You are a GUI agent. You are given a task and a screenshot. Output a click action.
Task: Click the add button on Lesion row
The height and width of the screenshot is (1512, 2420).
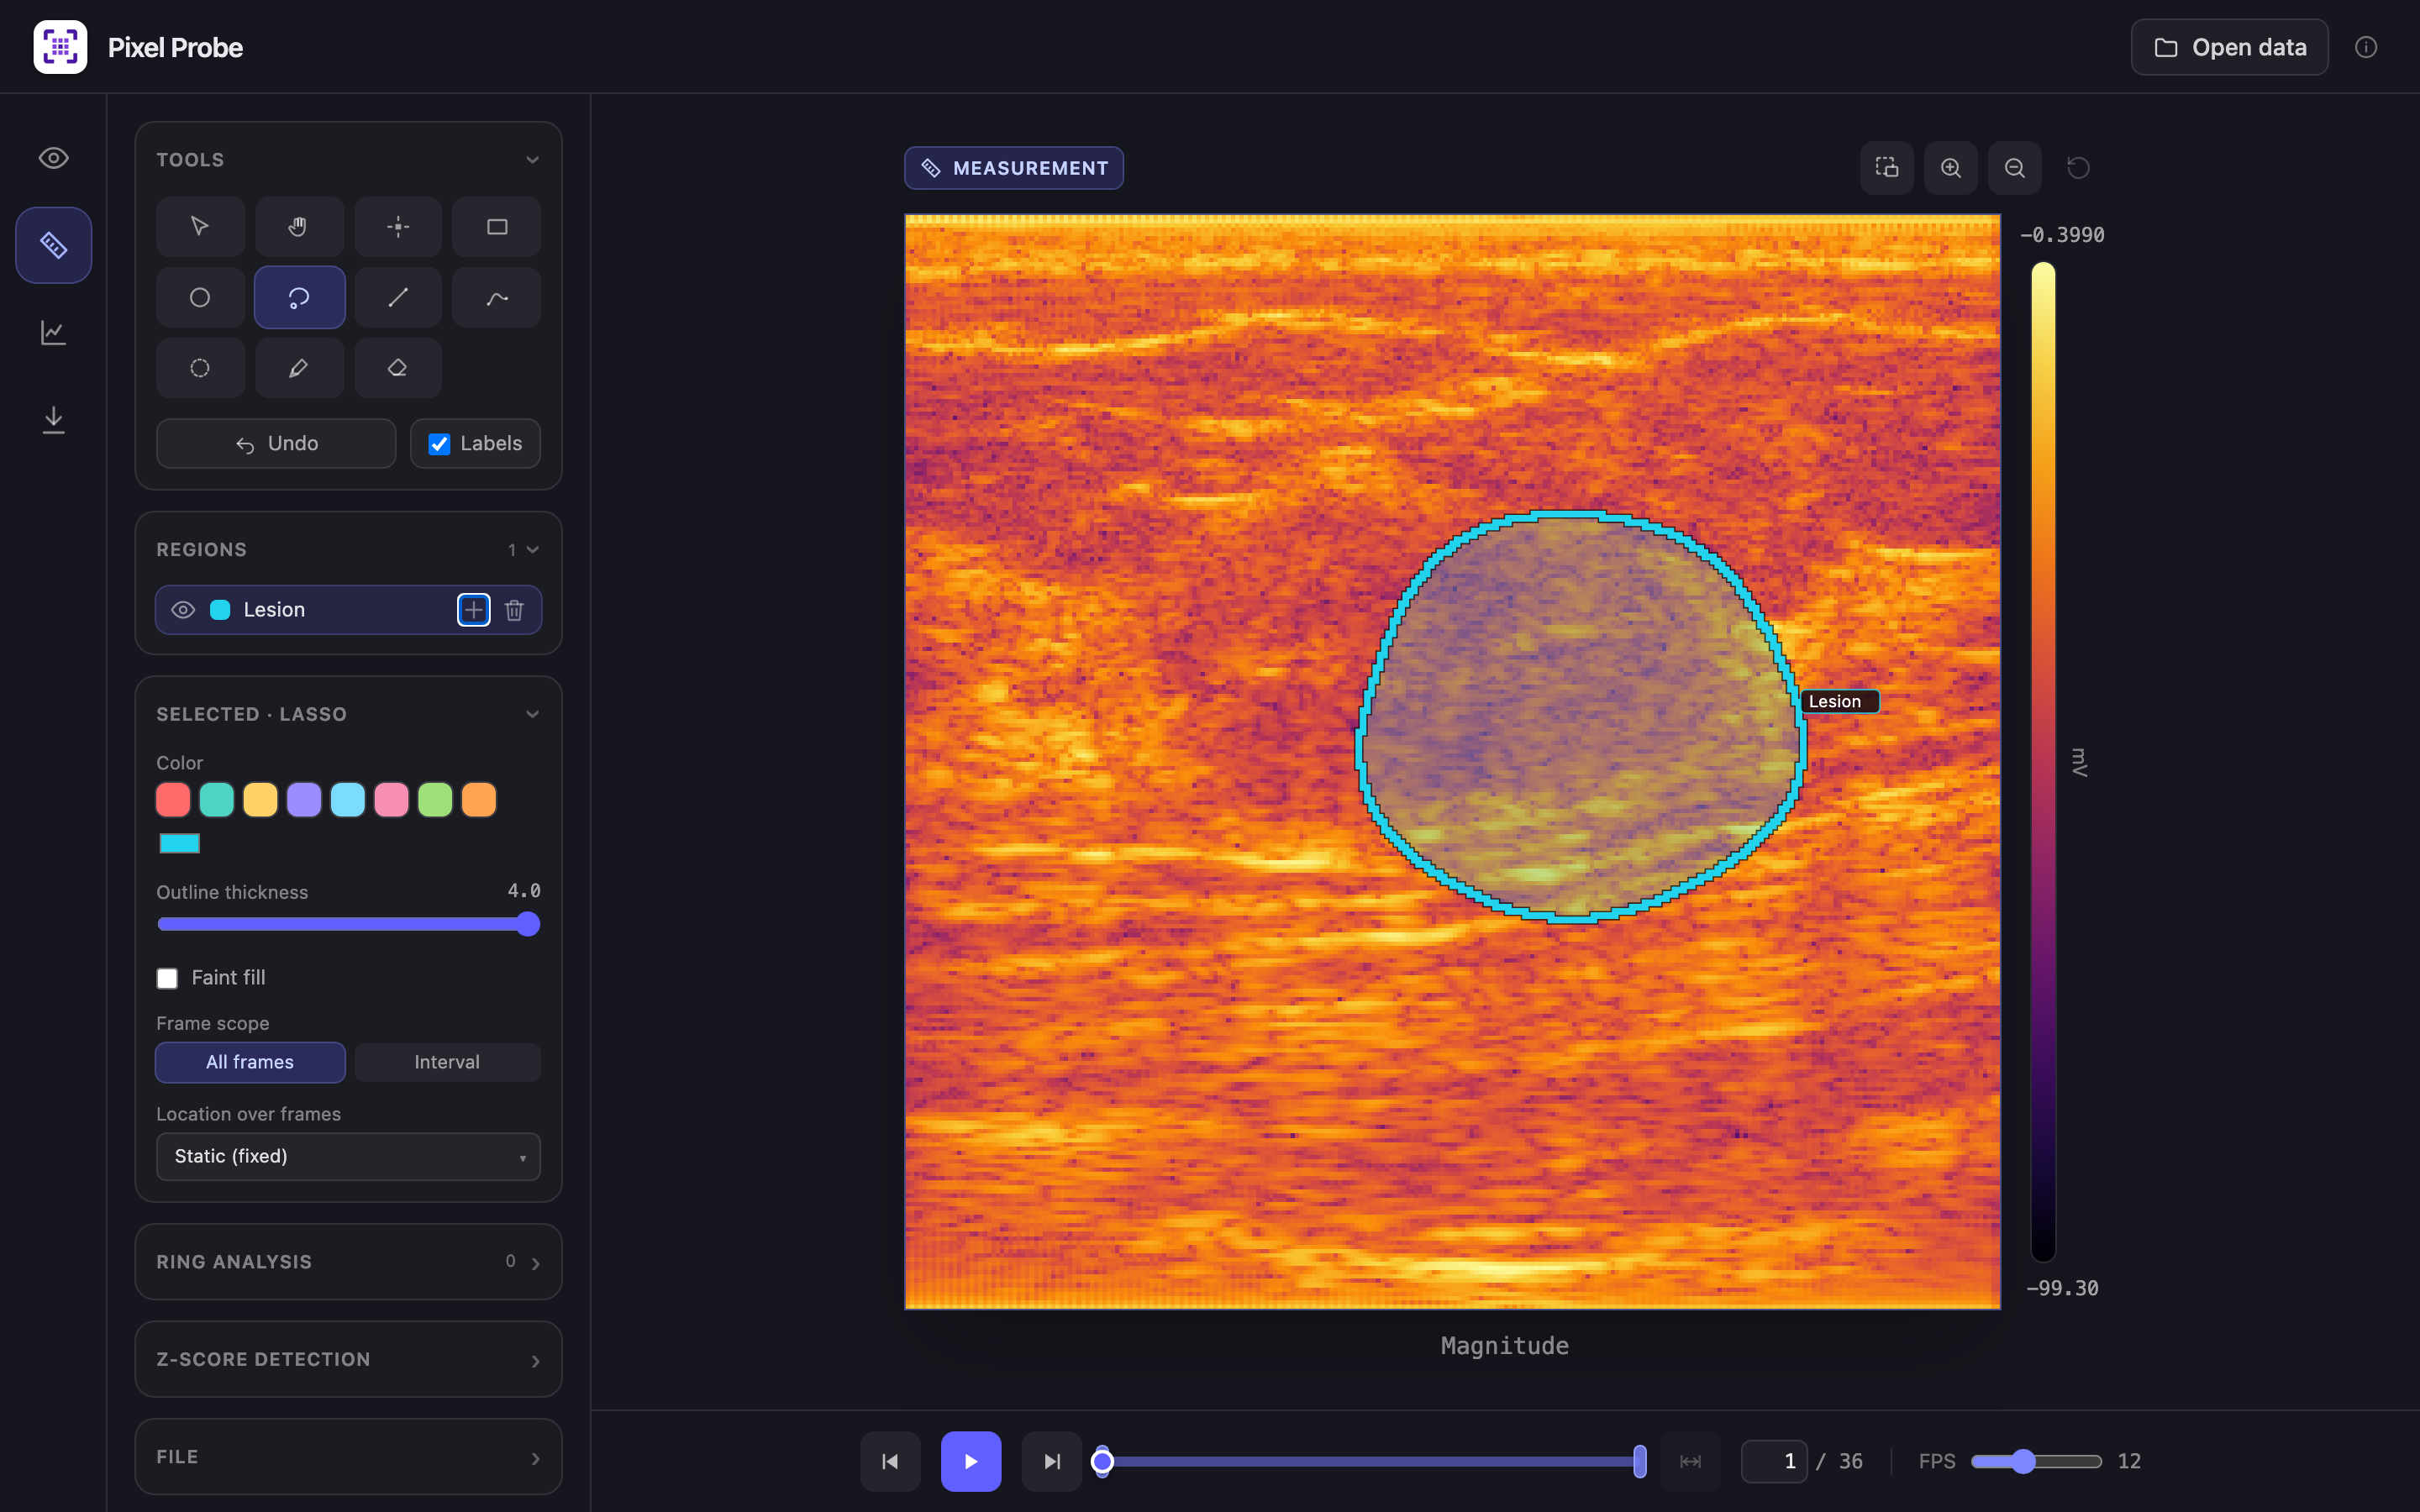474,610
